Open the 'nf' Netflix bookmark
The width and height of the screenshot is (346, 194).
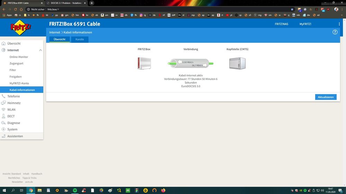tap(162, 15)
